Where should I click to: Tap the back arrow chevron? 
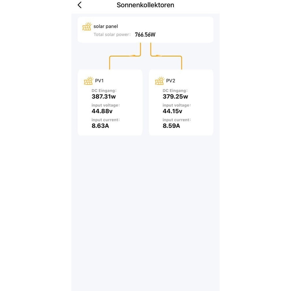(x=80, y=5)
